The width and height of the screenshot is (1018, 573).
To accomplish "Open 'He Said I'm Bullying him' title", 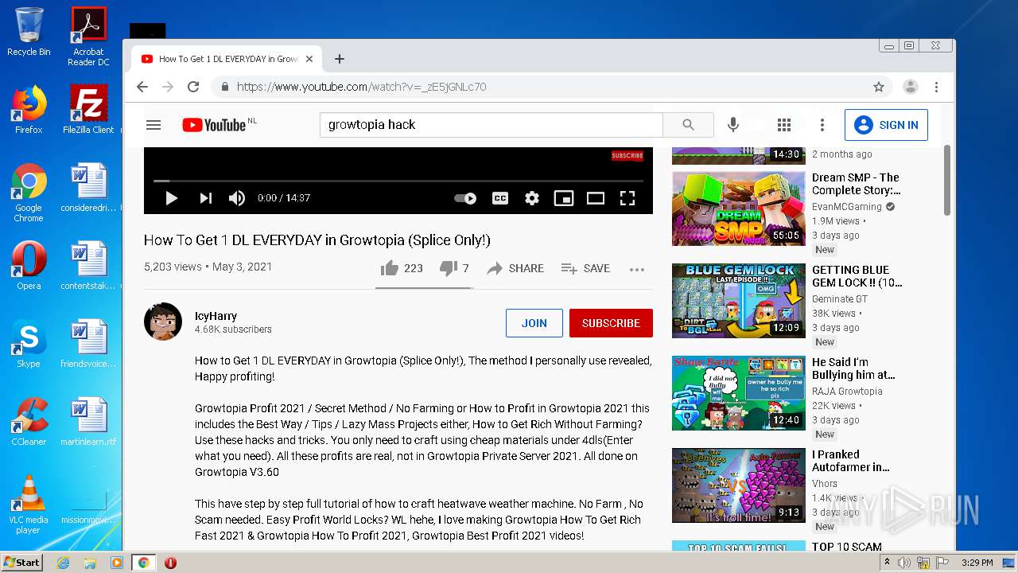I will point(853,368).
